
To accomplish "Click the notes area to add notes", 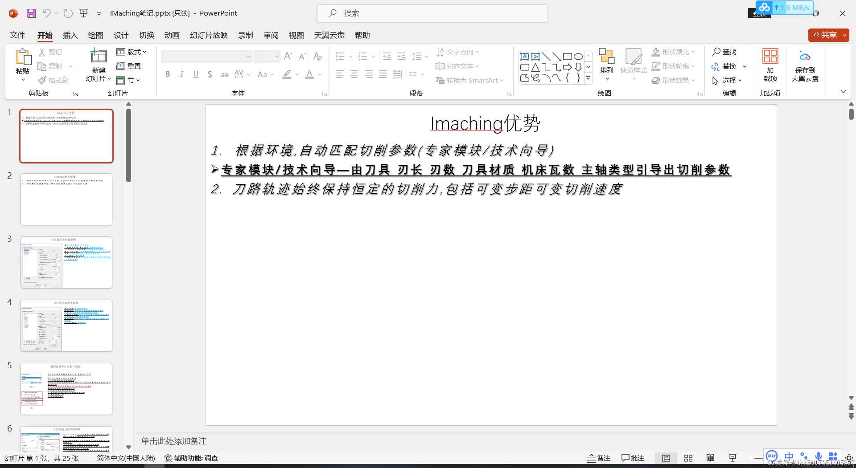I will pos(490,441).
